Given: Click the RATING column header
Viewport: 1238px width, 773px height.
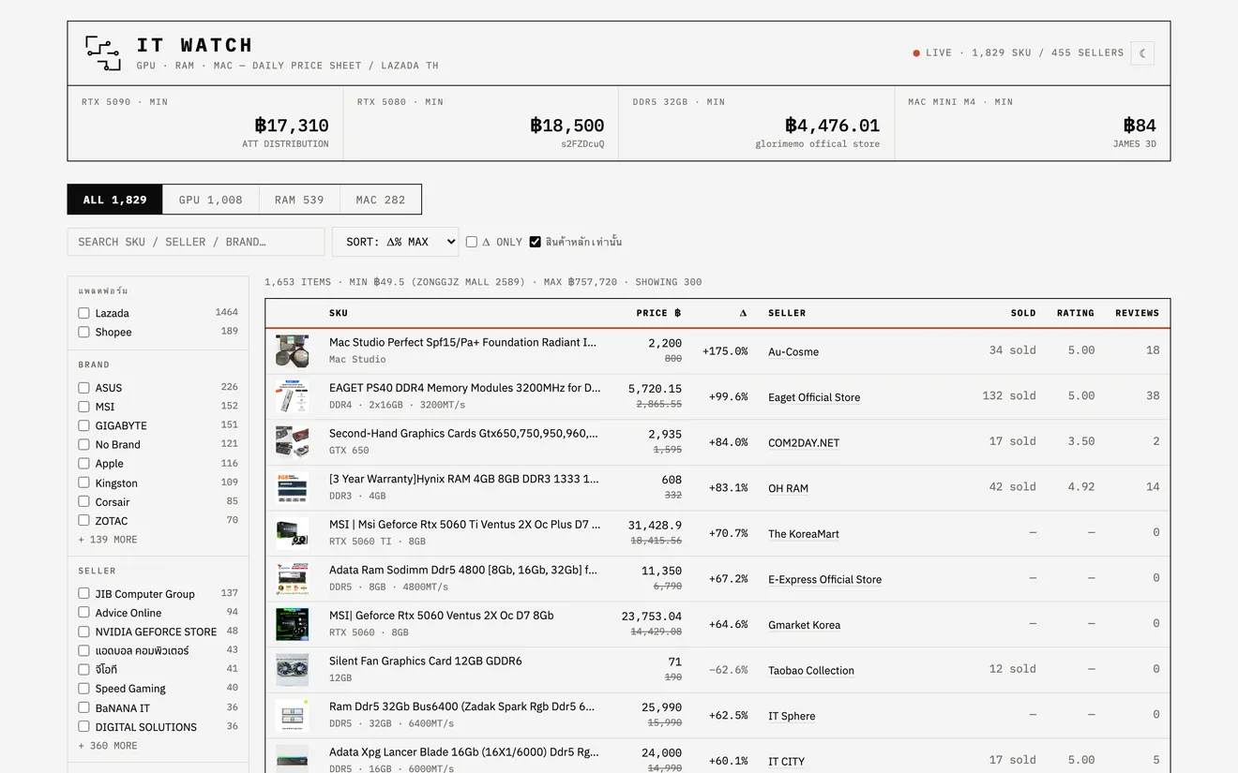Looking at the screenshot, I should coord(1076,313).
